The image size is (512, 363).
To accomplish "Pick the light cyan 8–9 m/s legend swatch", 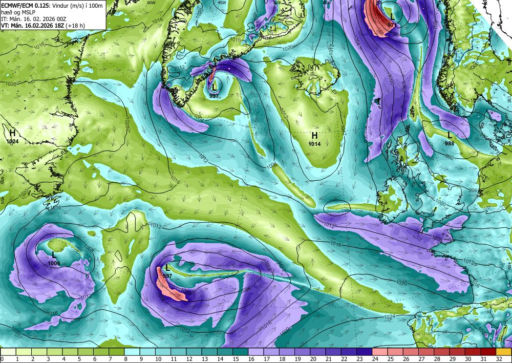I will (x=132, y=352).
